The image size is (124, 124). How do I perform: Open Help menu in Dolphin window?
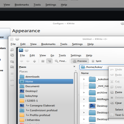[x=89, y=55]
